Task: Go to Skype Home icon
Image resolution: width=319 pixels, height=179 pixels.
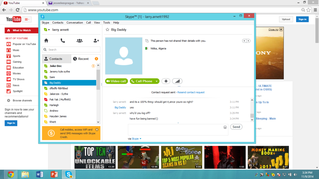Action: point(46,41)
